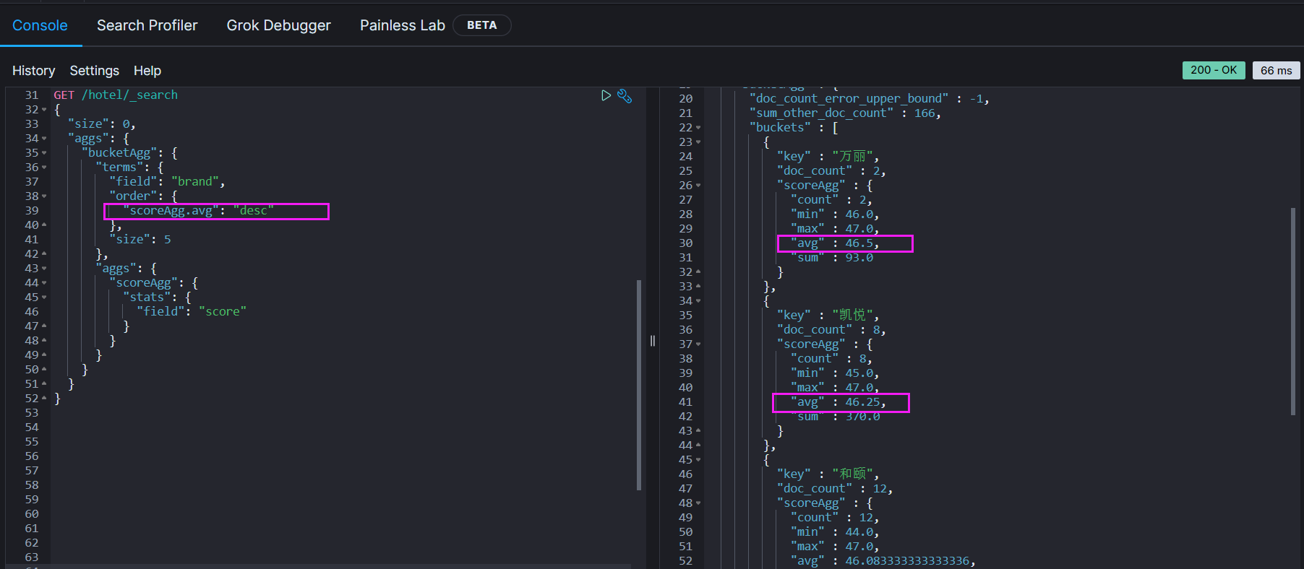Click the Help link
The image size is (1304, 569).
147,71
